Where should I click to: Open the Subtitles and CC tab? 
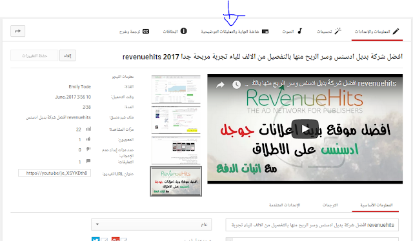tap(134, 32)
